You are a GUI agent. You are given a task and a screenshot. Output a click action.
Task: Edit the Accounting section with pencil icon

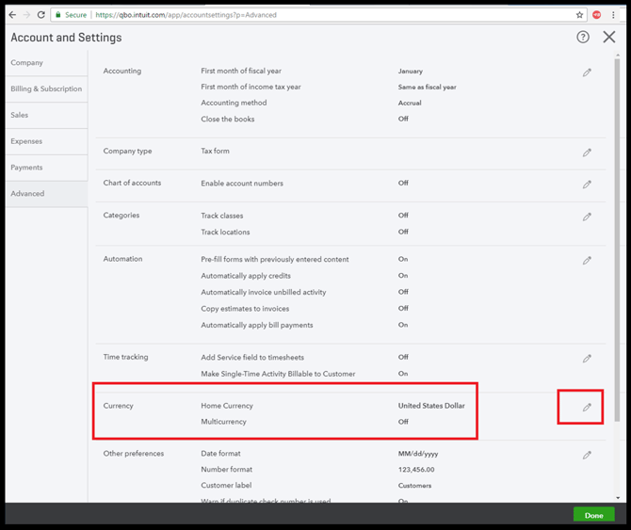click(587, 72)
